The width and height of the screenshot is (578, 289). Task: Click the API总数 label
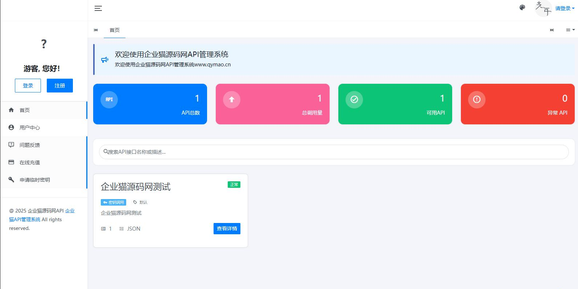191,113
